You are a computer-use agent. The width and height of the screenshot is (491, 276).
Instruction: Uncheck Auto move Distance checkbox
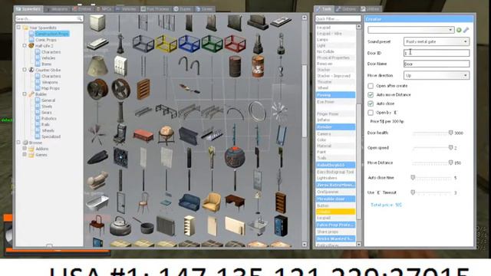tap(371, 94)
